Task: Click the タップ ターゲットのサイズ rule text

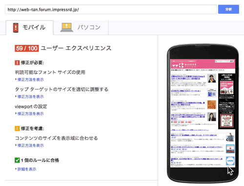Action: (61, 89)
